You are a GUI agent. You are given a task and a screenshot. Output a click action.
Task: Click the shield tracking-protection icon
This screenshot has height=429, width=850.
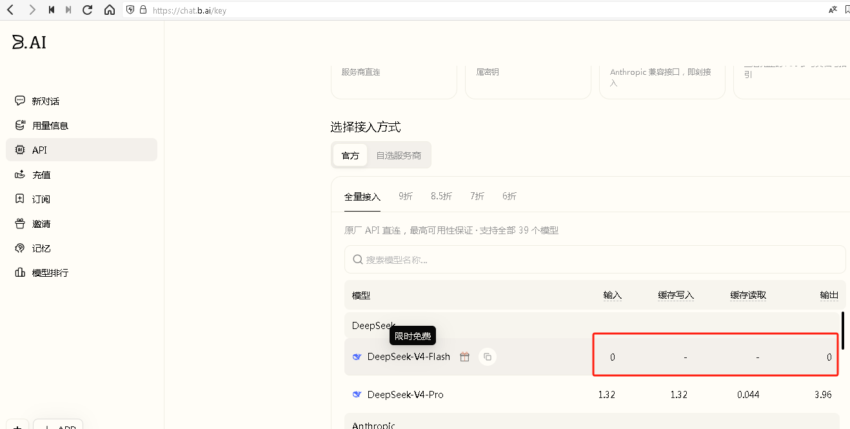click(x=130, y=10)
